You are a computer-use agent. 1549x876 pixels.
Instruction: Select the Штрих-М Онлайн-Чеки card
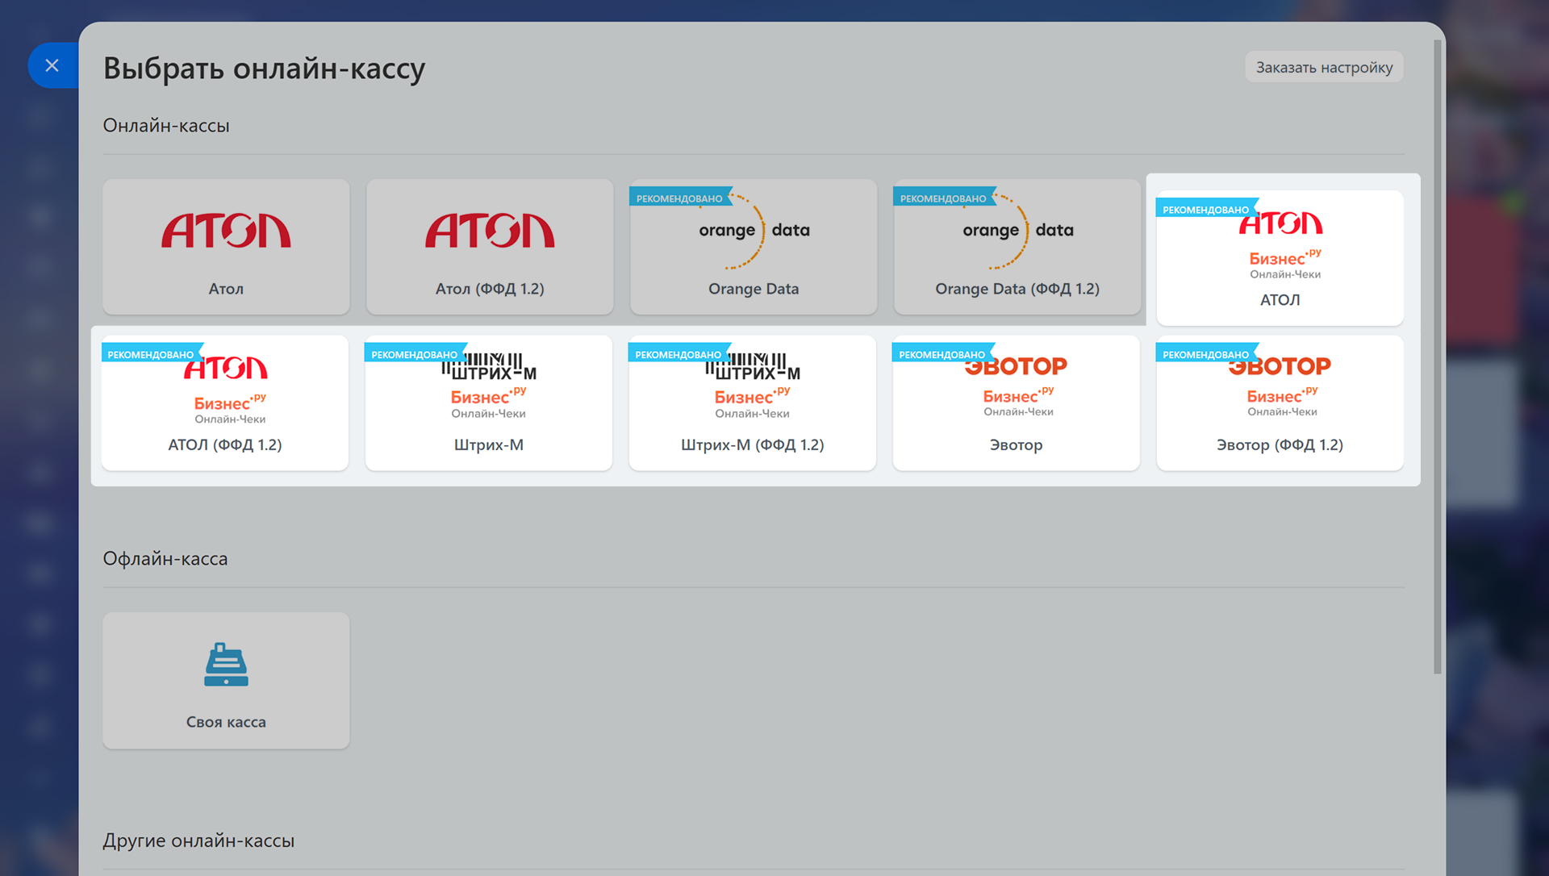489,403
